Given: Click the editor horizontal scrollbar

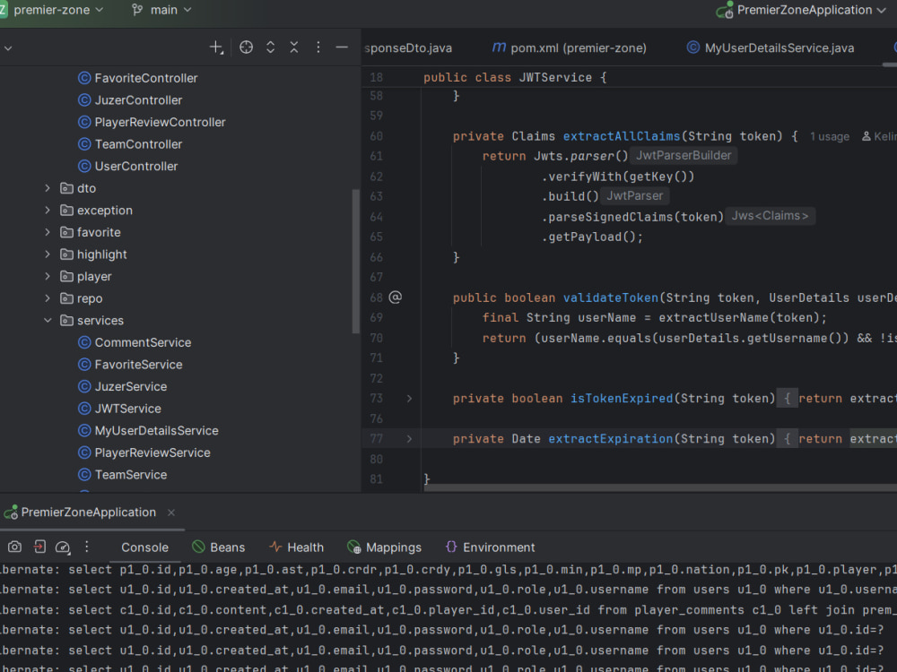Looking at the screenshot, I should (660, 487).
